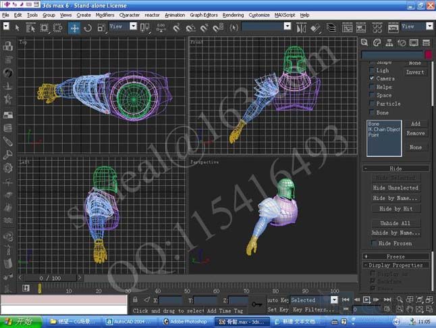Toggle the Bone category checkbox

(x=372, y=112)
